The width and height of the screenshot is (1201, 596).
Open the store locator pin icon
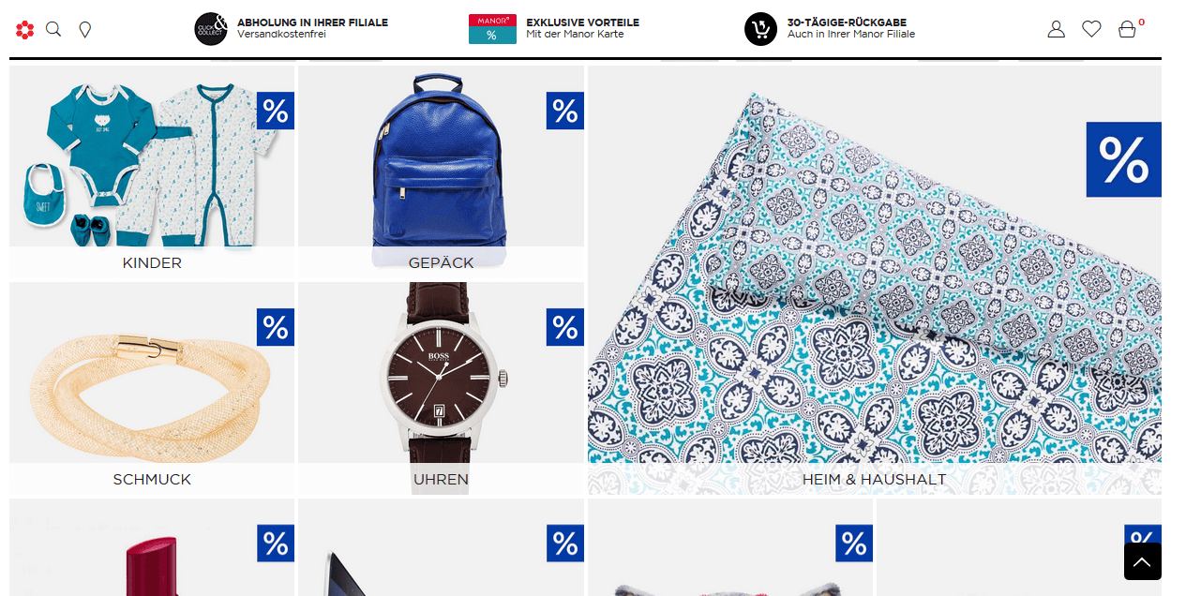85,30
